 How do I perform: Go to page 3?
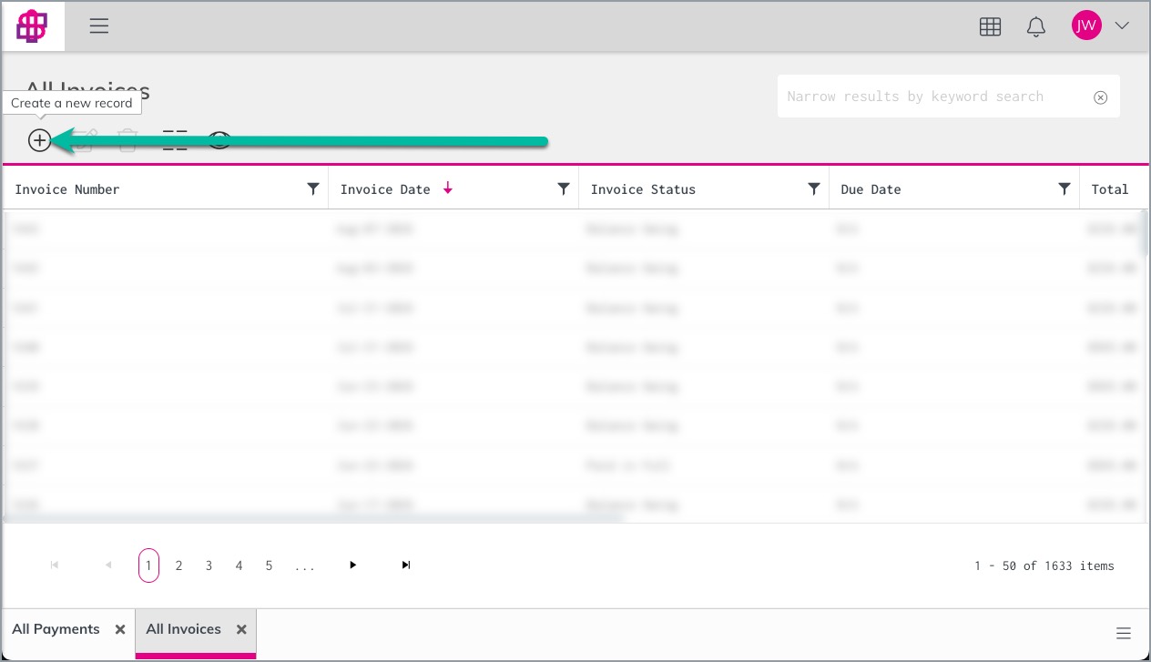tap(209, 565)
